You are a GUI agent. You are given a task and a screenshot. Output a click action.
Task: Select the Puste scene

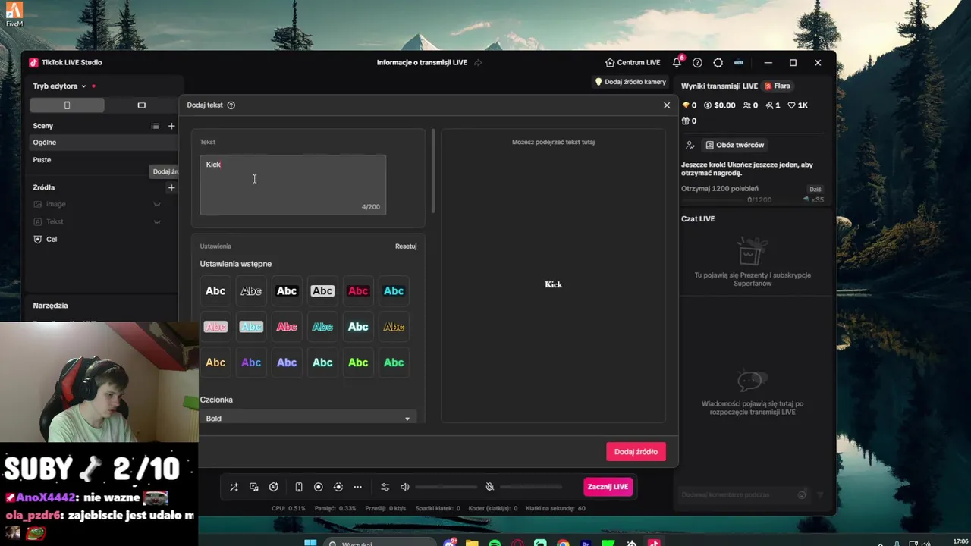(102, 160)
